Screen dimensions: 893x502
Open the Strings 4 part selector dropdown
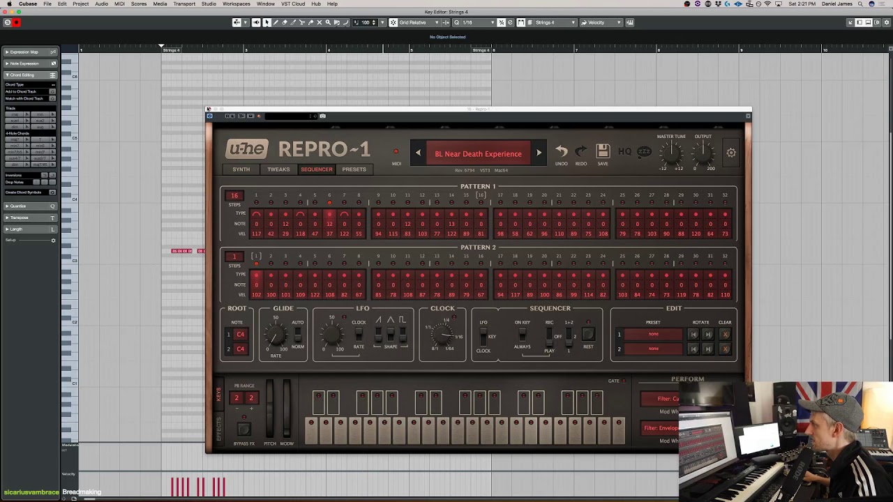(x=555, y=22)
